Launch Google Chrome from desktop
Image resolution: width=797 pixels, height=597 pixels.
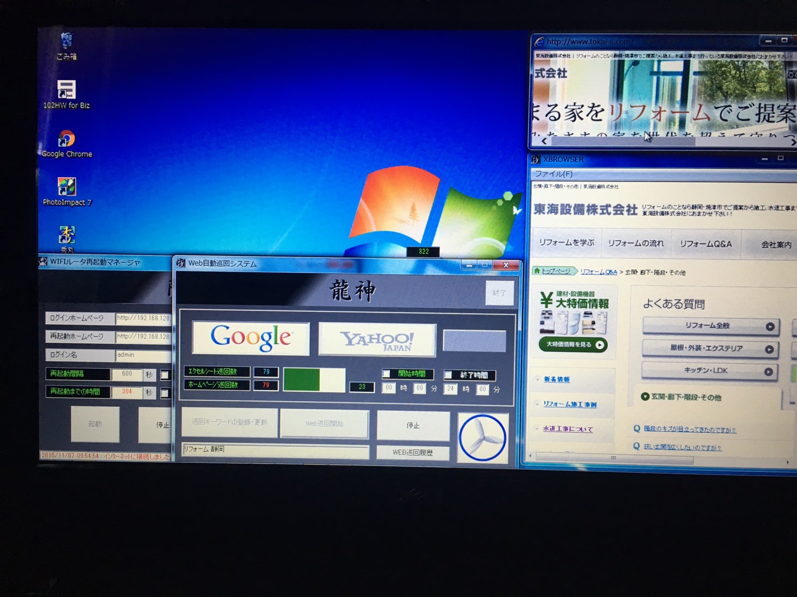coord(66,140)
